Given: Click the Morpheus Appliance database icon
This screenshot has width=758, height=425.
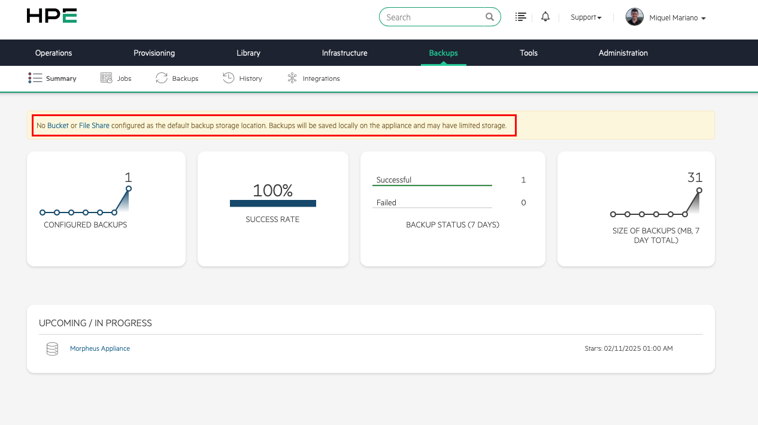Looking at the screenshot, I should (52, 349).
